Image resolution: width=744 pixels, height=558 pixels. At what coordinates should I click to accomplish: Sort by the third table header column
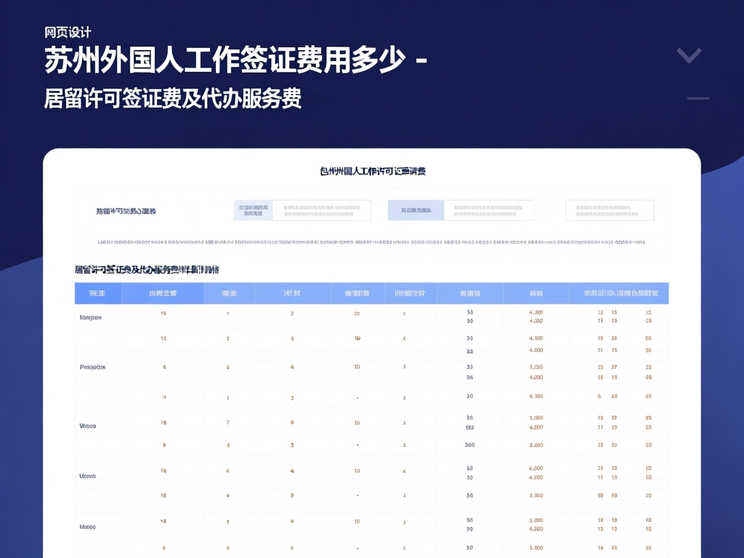pos(228,294)
